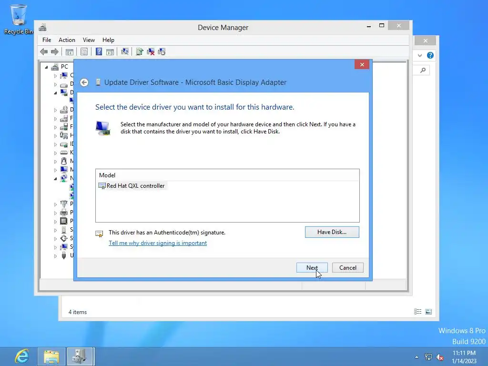This screenshot has width=488, height=366.
Task: Collapse the PC root node arrow
Action: coord(46,67)
